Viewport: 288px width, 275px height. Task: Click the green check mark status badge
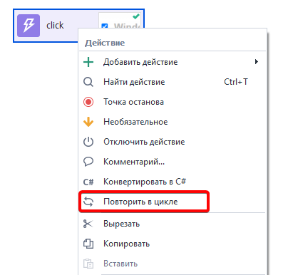[136, 16]
